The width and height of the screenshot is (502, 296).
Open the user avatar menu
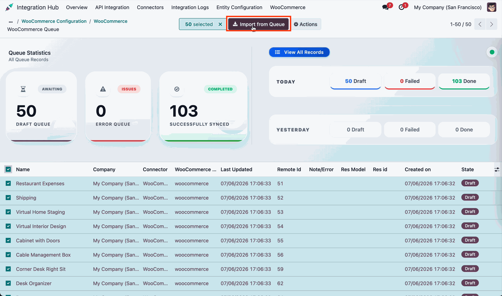492,7
